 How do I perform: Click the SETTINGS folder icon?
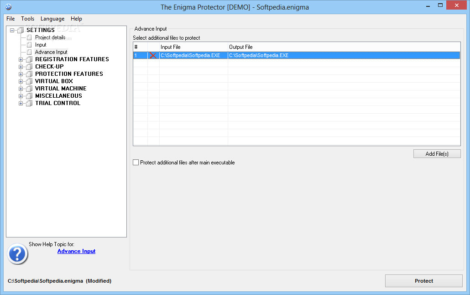[21, 30]
